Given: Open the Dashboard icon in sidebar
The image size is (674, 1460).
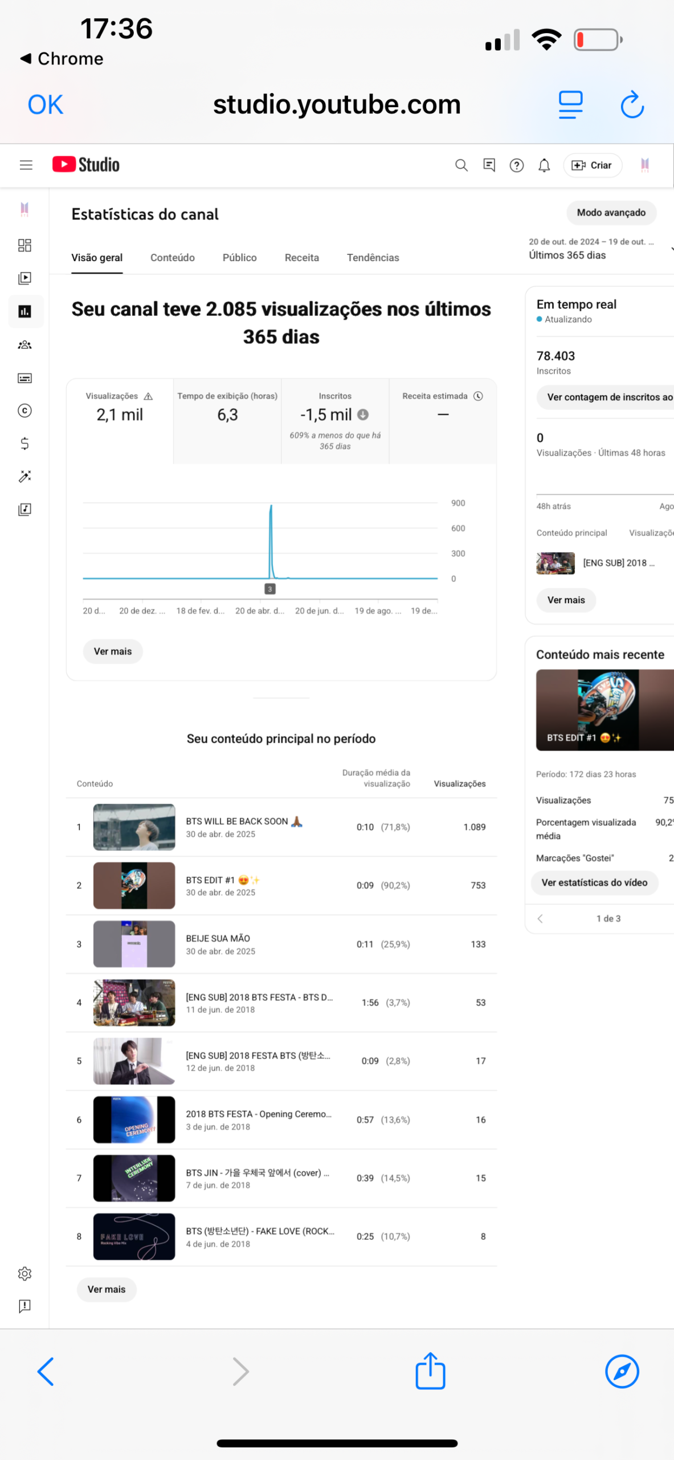Looking at the screenshot, I should pyautogui.click(x=24, y=245).
